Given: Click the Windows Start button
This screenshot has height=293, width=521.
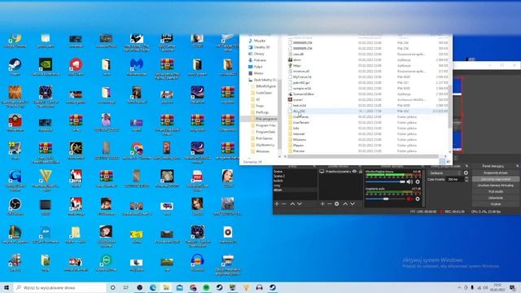Looking at the screenshot, I should 7,287.
